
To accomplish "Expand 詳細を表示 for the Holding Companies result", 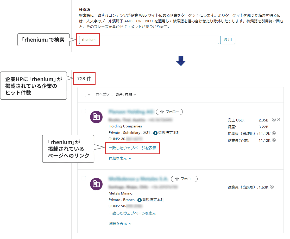I will [120, 158].
